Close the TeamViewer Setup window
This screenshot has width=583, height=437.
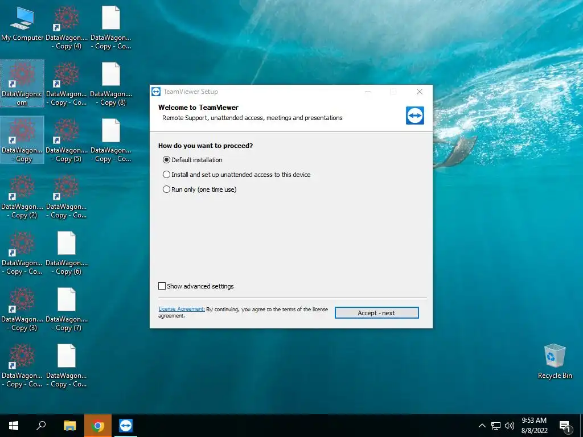420,92
